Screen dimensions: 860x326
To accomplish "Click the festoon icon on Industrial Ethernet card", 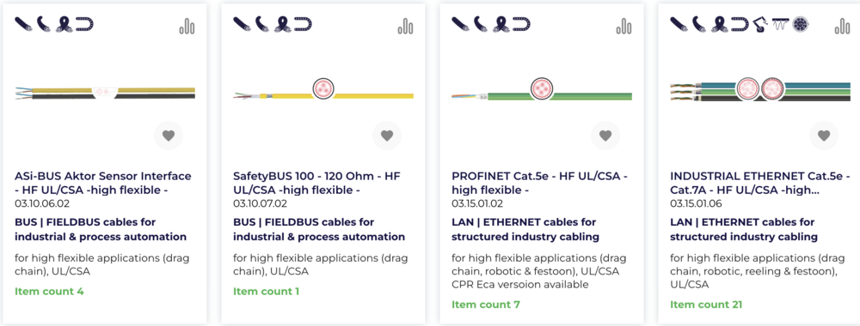I will pyautogui.click(x=779, y=24).
